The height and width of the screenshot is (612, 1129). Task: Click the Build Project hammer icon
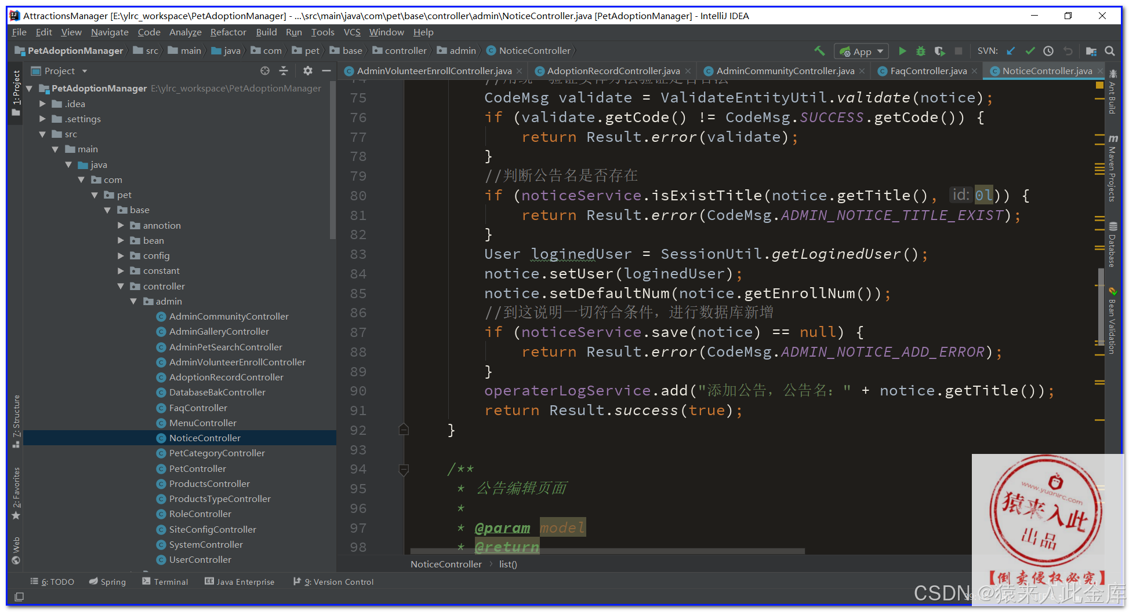[x=819, y=51]
